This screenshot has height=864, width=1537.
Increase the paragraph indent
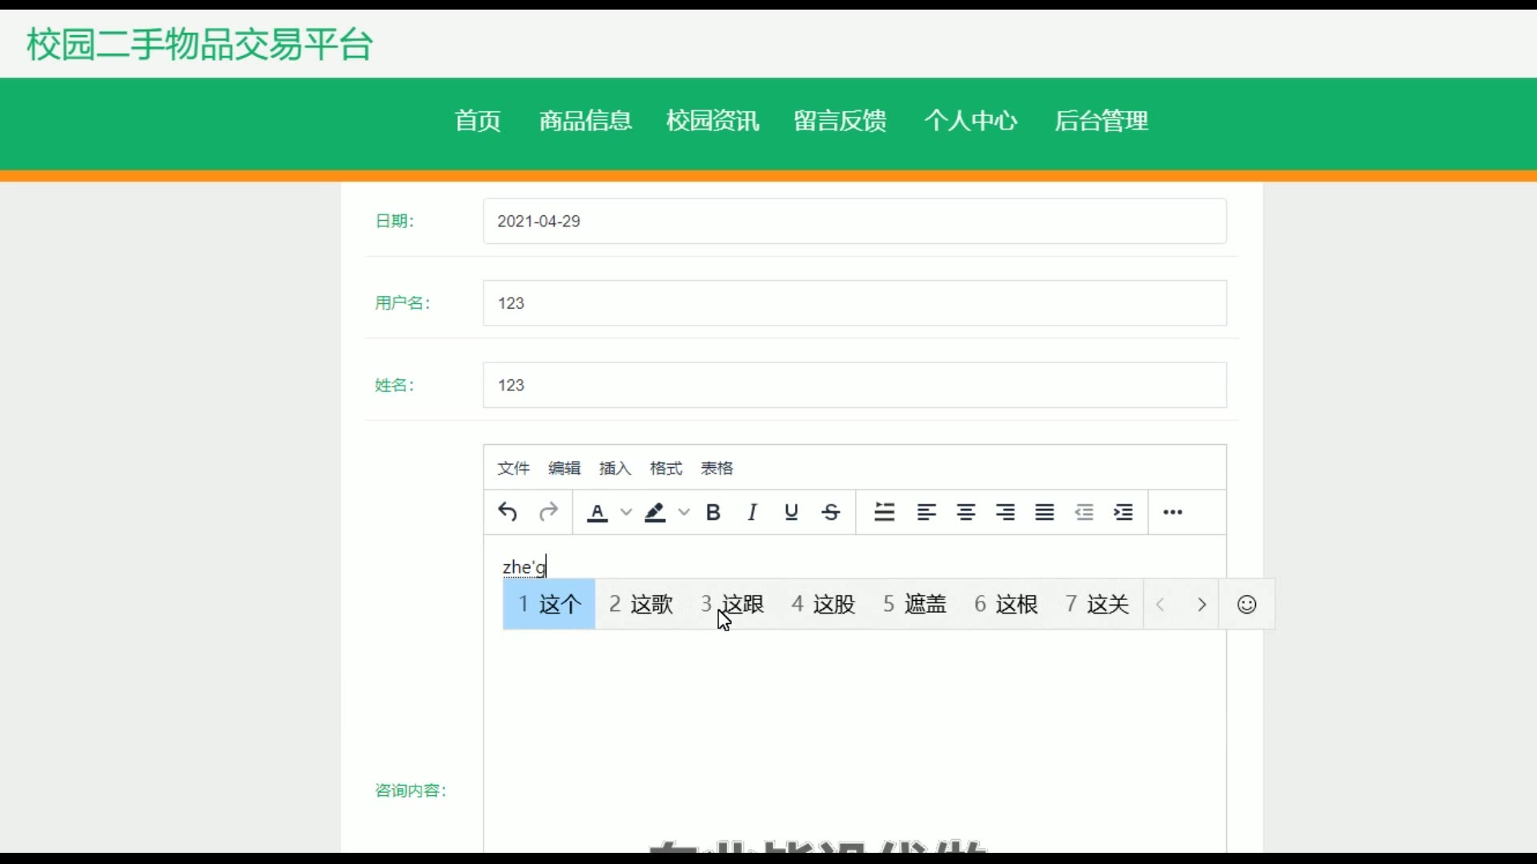pyautogui.click(x=1123, y=512)
